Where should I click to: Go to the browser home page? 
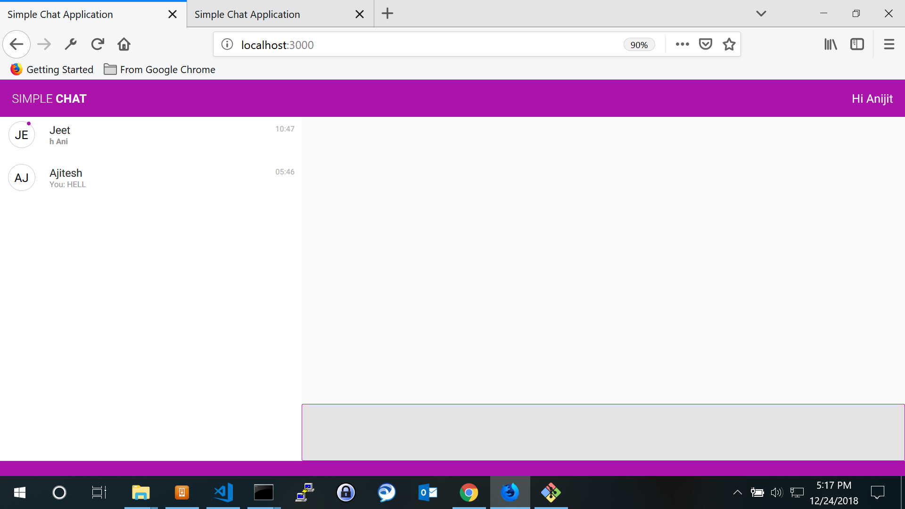tap(124, 44)
